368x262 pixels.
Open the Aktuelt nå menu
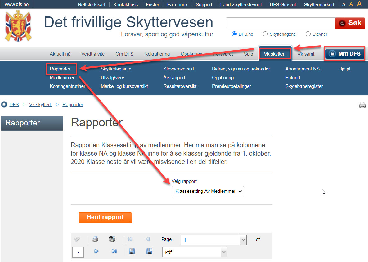60,54
